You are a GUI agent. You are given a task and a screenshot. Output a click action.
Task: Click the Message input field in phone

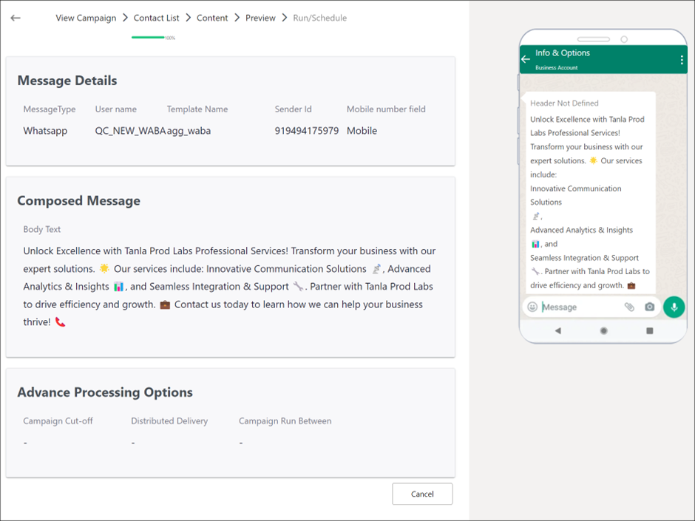tap(579, 307)
